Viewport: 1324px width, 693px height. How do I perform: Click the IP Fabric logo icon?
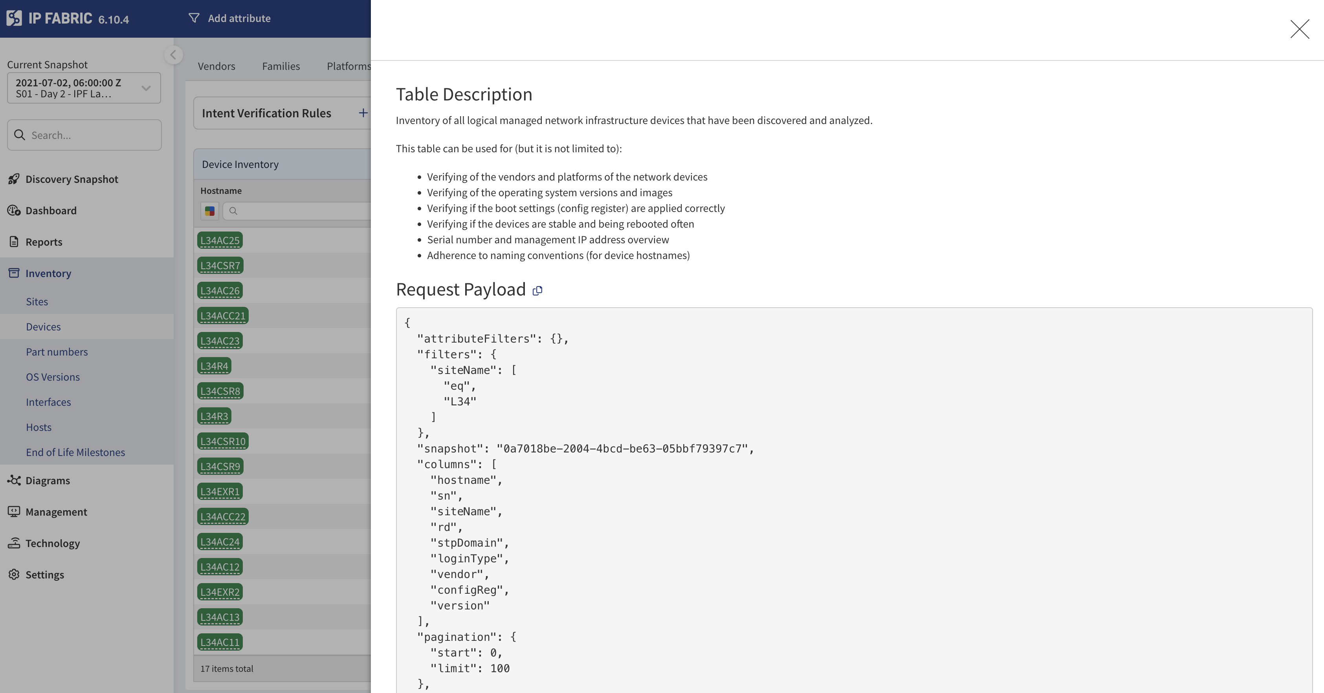14,18
